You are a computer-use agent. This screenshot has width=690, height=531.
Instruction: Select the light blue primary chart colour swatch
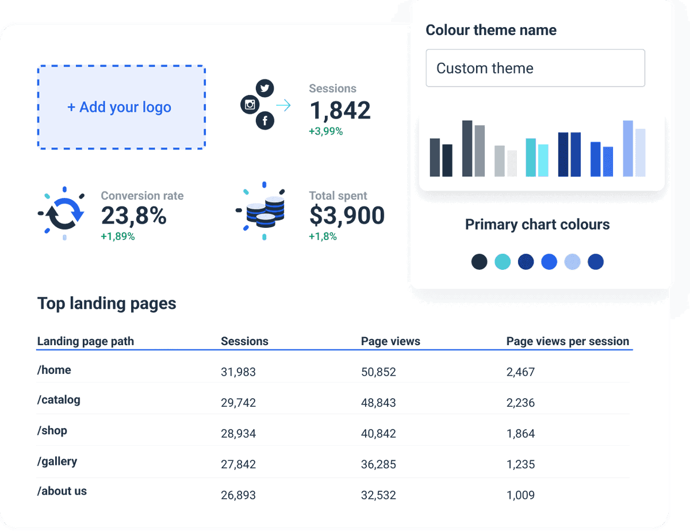[573, 262]
